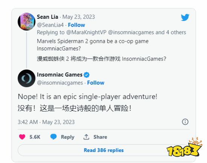The image size is (207, 163).
Task: Open the @SeanLia4 handle
Action: 50,25
